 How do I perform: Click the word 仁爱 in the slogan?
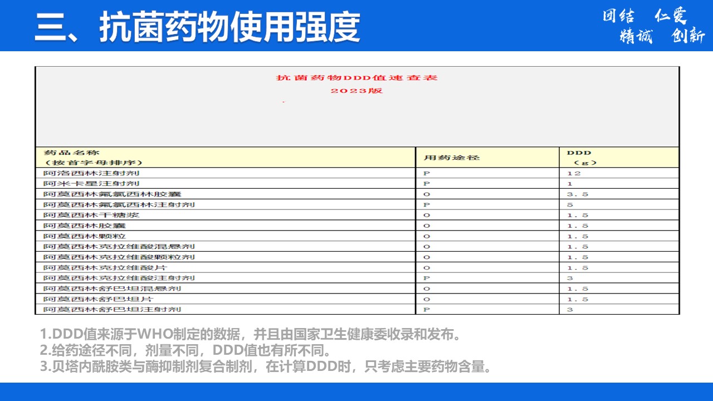671,16
